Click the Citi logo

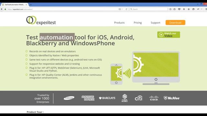coord(138,98)
